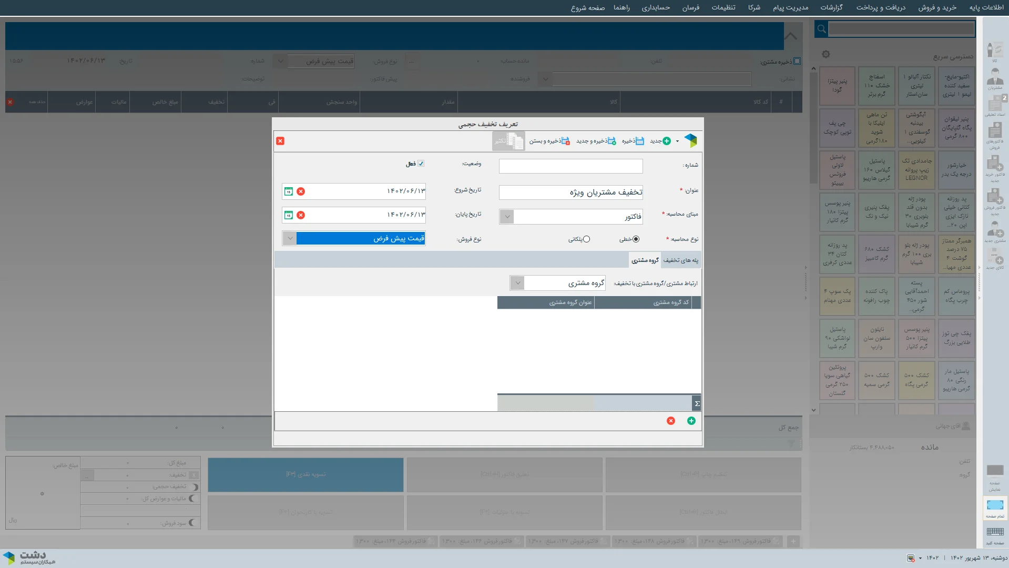Open the گزارشات menu
Image resolution: width=1009 pixels, height=568 pixels.
click(831, 7)
